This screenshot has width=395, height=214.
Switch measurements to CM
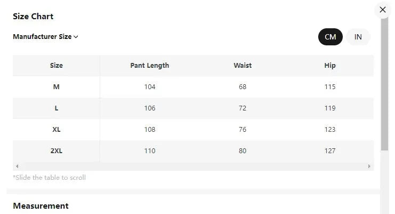pos(330,37)
